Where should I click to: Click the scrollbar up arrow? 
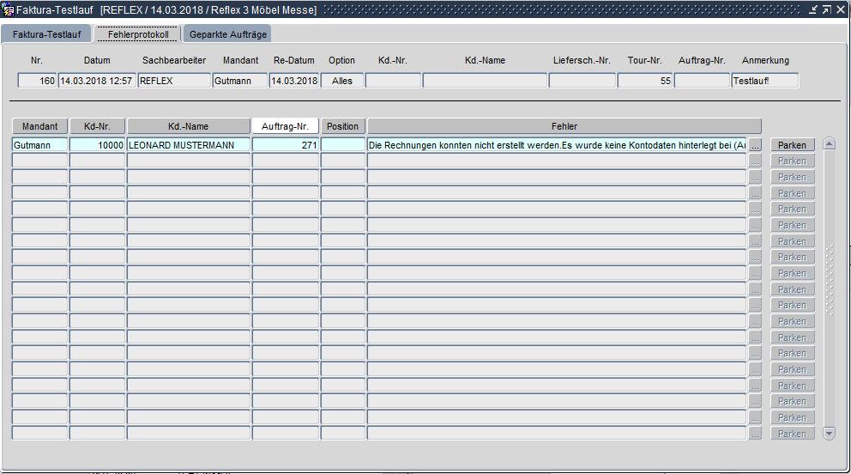(829, 143)
